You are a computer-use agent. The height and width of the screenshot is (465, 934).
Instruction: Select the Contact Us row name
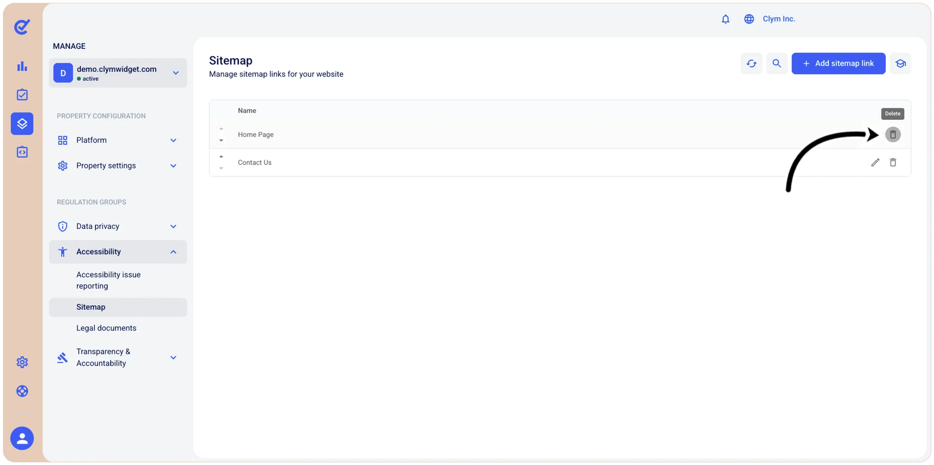tap(255, 163)
